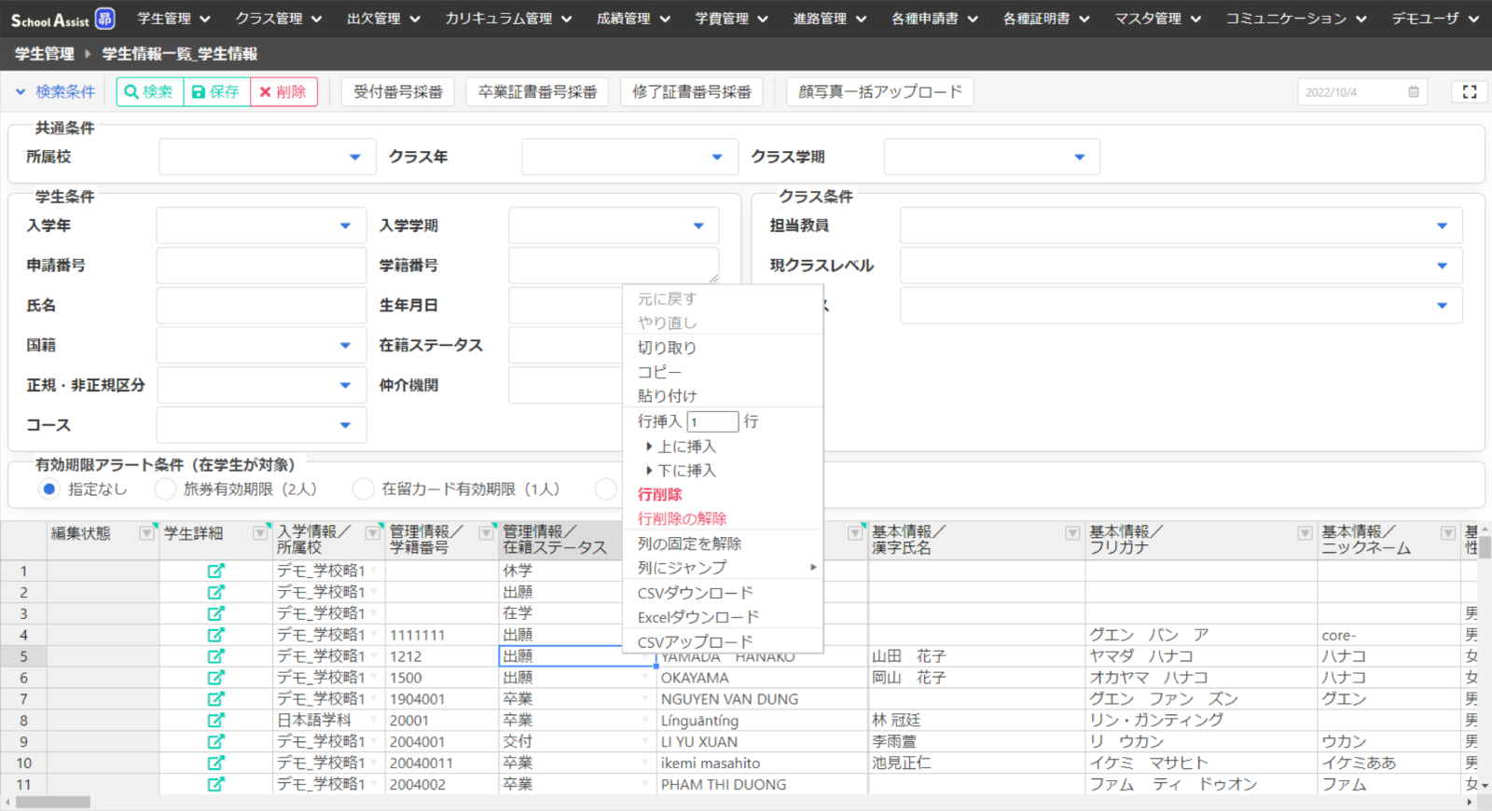This screenshot has width=1492, height=811.
Task: Select cell with 学籍番号 1904001
Action: 442,699
